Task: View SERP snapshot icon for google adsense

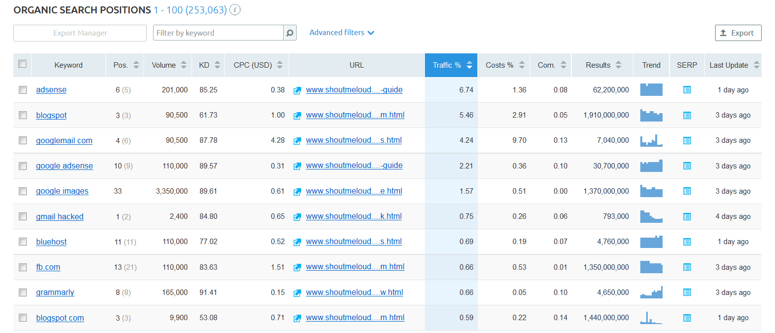Action: (687, 166)
